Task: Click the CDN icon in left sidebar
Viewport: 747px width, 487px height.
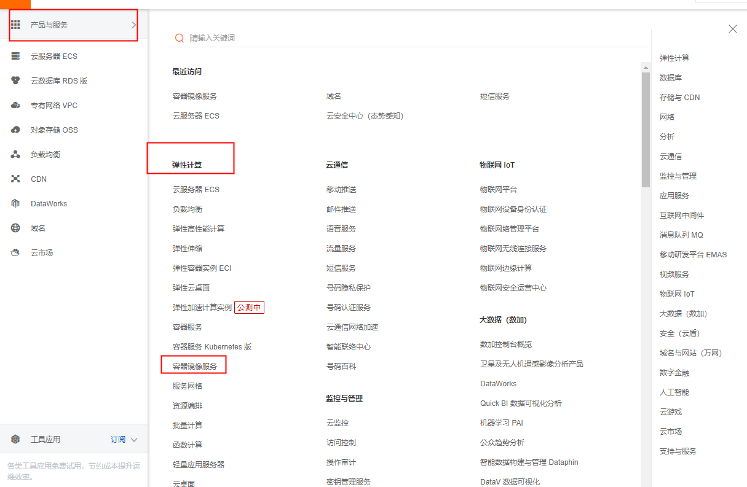Action: point(16,179)
